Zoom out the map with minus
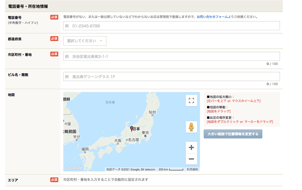302x190 pixels. [x=191, y=159]
